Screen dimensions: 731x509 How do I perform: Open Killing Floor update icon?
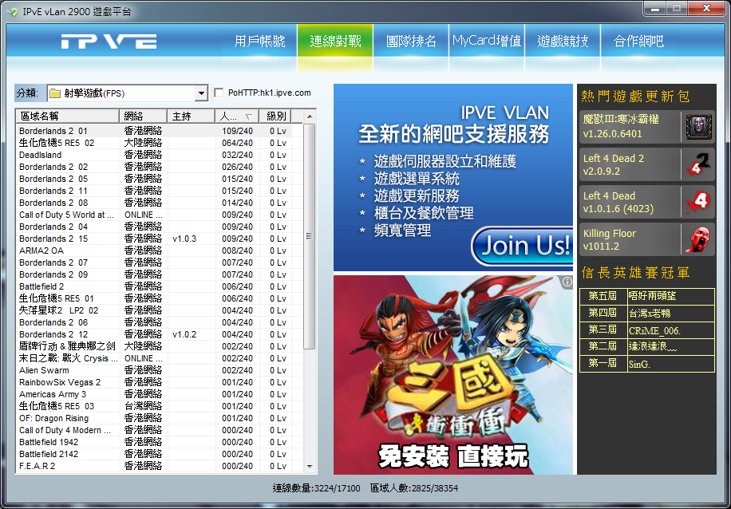(x=698, y=239)
